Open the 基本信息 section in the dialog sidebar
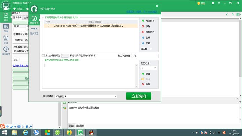242x136 pixels. pos(34,20)
